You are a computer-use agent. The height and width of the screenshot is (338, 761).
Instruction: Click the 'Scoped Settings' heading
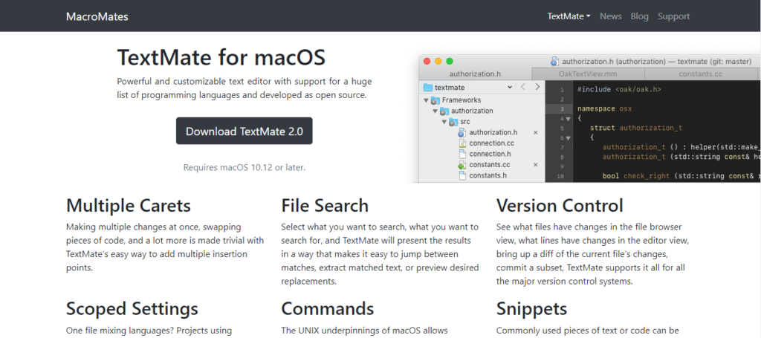(x=132, y=309)
